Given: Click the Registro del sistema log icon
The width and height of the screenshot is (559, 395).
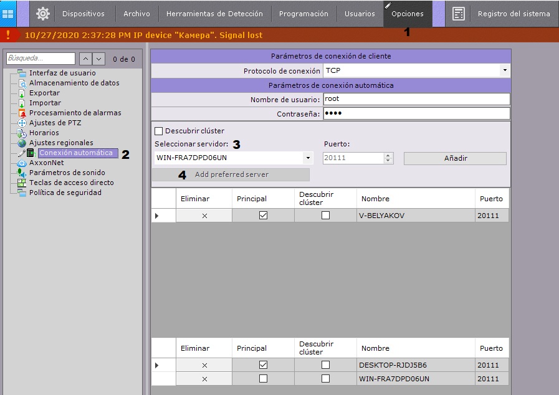Looking at the screenshot, I should pyautogui.click(x=459, y=13).
